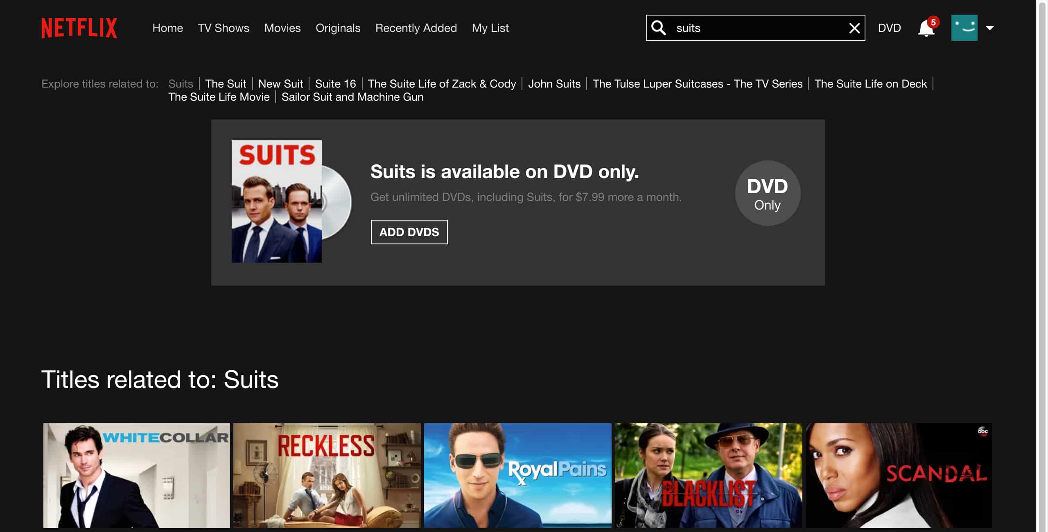The width and height of the screenshot is (1048, 532).
Task: Select the Suits related title link
Action: coord(181,83)
